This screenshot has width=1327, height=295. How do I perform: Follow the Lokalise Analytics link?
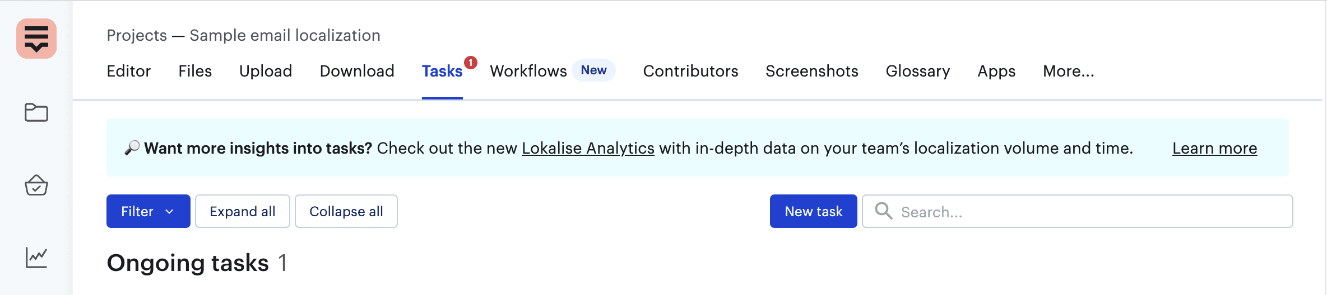[x=588, y=148]
